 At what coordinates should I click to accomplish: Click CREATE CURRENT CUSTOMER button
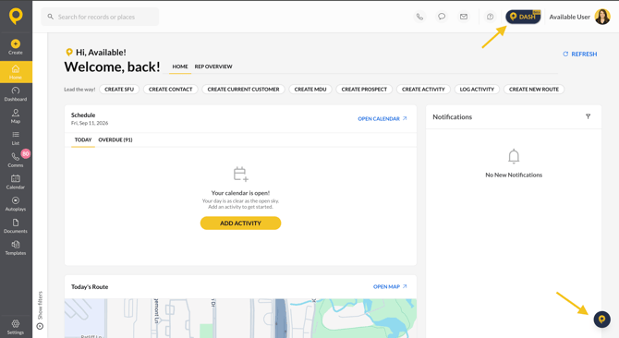coord(244,90)
